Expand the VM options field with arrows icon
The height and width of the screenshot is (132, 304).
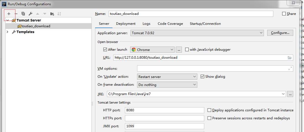coord(290,68)
